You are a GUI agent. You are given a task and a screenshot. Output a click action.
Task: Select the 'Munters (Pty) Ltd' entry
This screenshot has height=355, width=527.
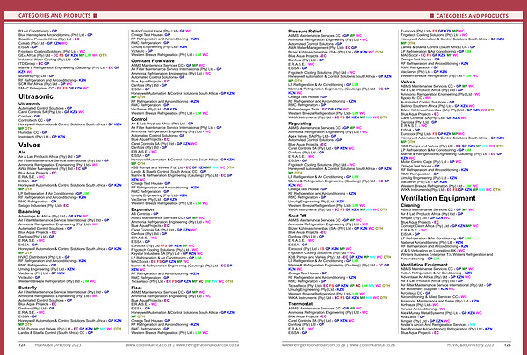pos(36,76)
